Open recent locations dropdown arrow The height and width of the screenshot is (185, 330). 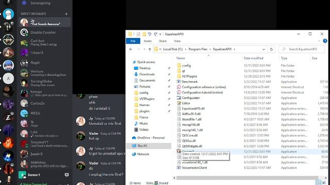tap(144, 49)
